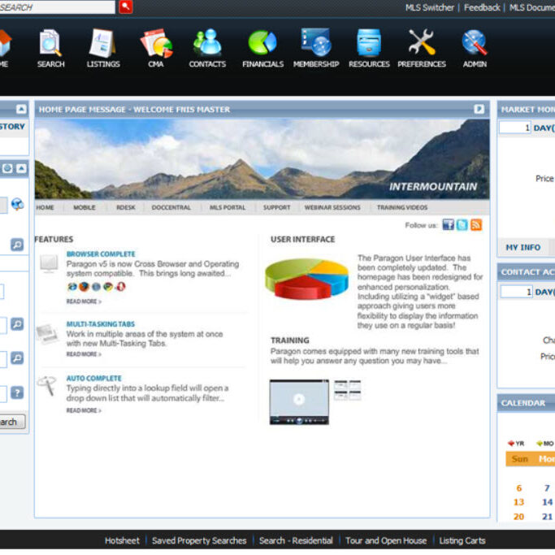
Task: Open the MLS Switcher link
Action: (x=430, y=7)
